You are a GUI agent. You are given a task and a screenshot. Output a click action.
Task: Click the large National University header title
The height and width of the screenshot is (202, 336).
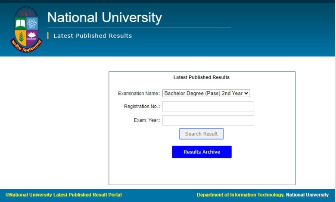[x=104, y=18]
